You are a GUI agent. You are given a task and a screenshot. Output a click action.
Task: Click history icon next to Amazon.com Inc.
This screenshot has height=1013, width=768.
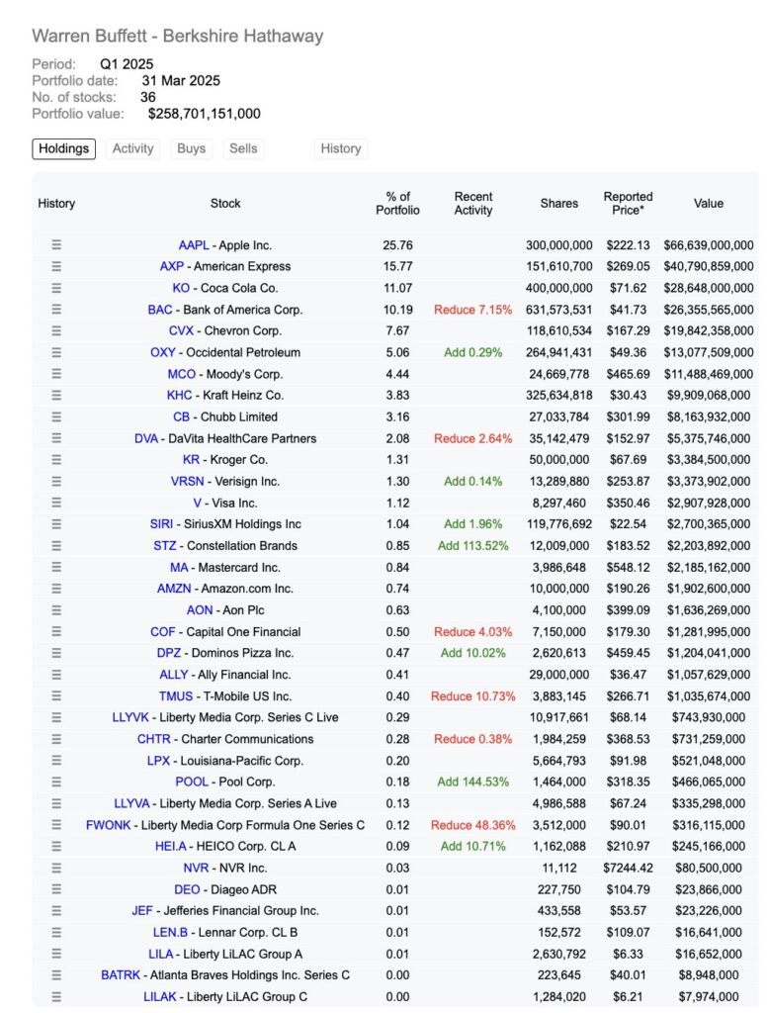[x=56, y=589]
